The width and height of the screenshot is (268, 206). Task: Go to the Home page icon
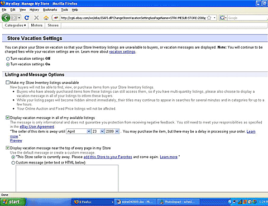coord(46,18)
